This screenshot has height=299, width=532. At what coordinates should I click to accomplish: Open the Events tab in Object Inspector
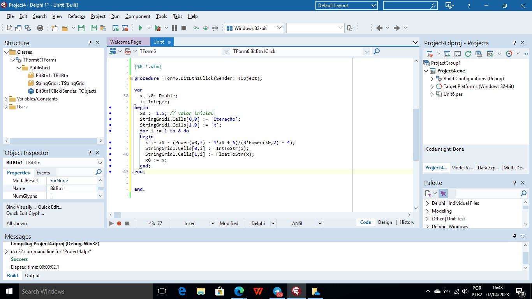pos(43,173)
